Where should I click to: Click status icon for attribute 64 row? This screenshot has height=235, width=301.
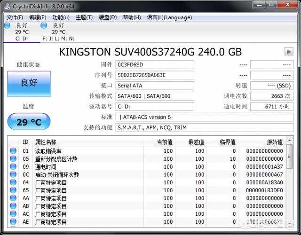click(13, 182)
